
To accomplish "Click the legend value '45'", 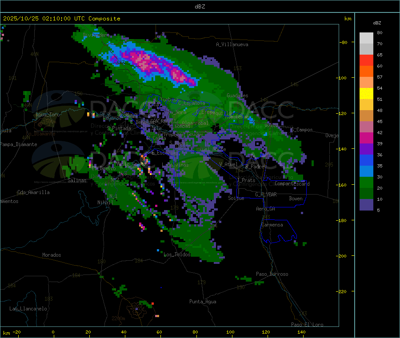I will (380, 122).
